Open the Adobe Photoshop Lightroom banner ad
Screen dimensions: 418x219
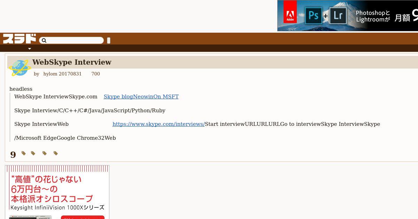(348, 16)
